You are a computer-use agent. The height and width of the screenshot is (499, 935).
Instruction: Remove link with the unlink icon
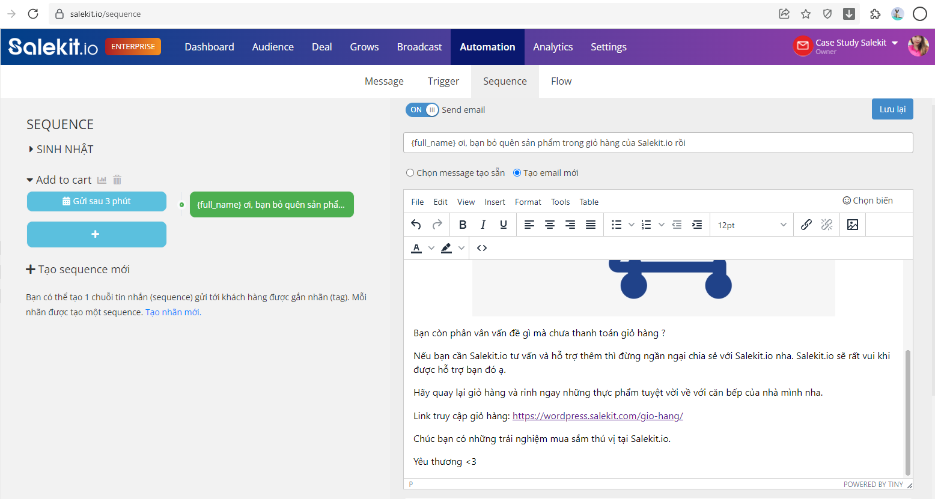click(827, 225)
